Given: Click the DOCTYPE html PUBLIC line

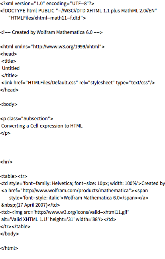Looking at the screenshot, I should click(x=79, y=11).
